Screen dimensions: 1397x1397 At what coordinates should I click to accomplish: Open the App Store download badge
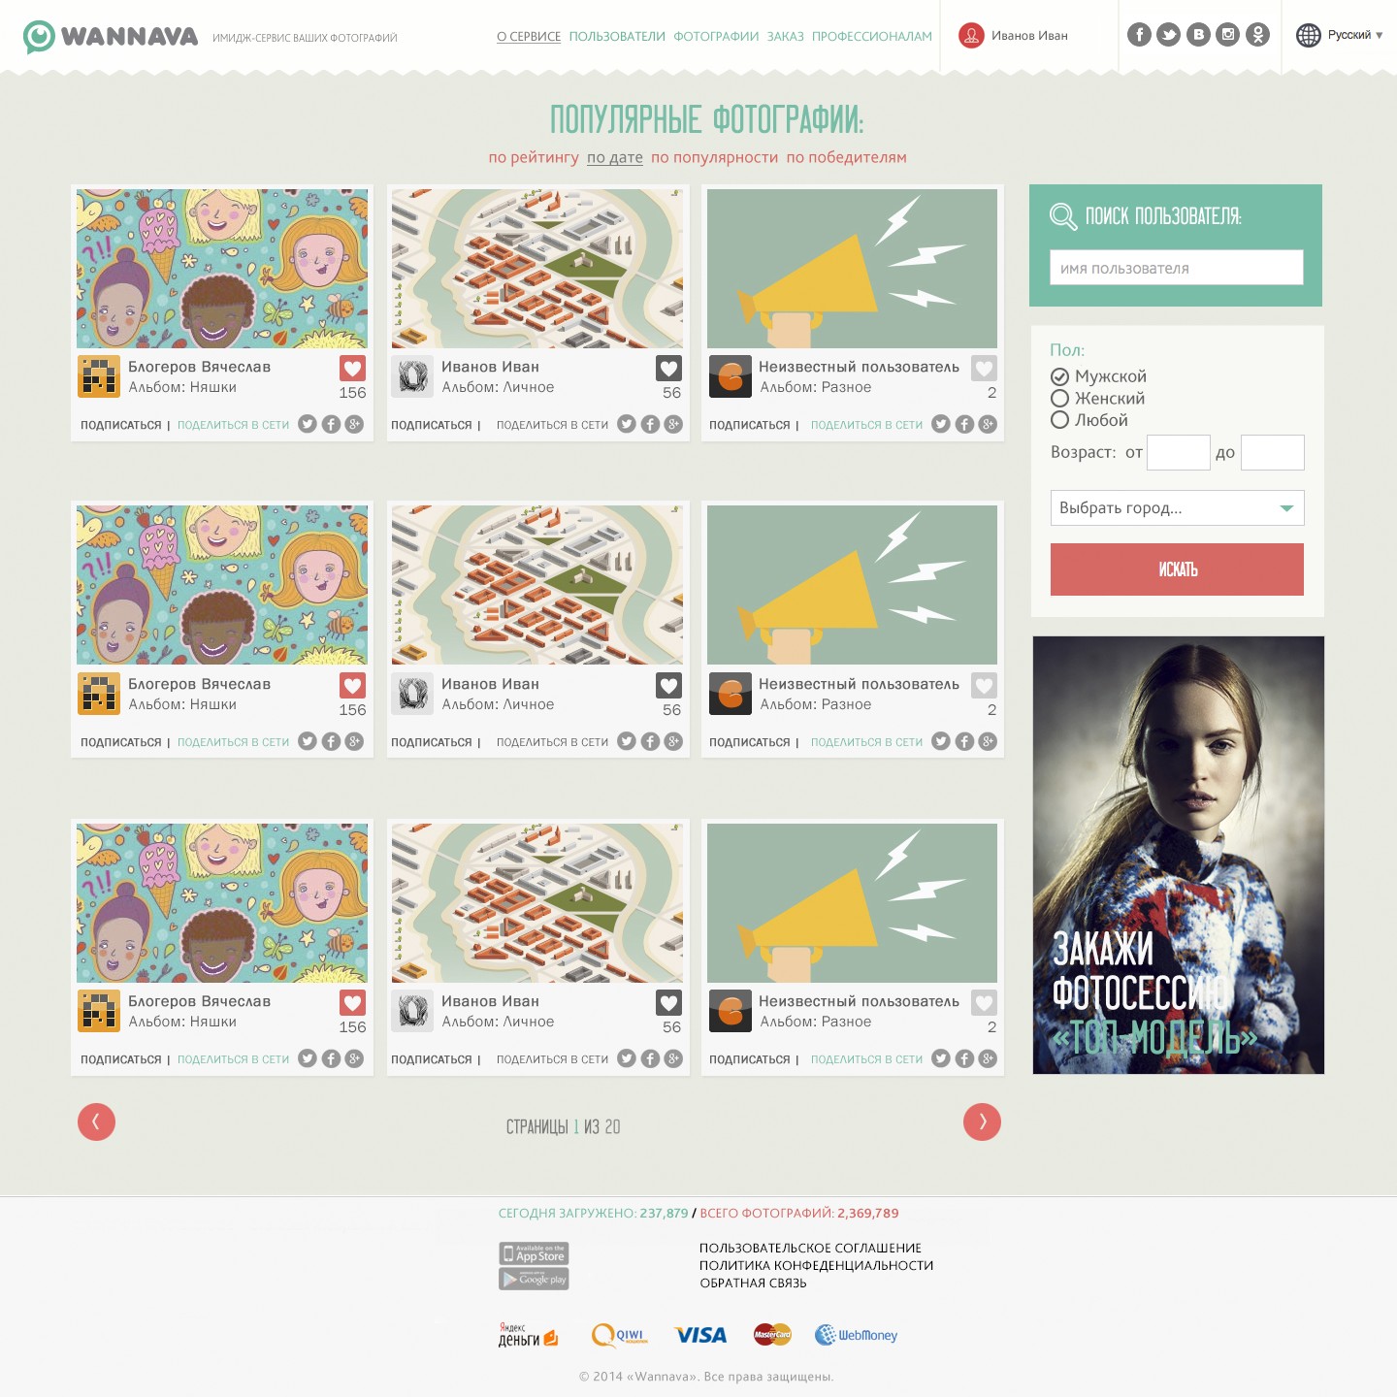[534, 1253]
